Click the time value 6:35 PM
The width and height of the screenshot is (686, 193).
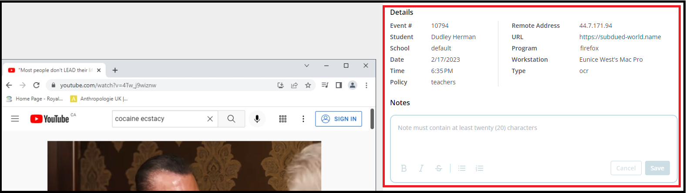click(442, 71)
